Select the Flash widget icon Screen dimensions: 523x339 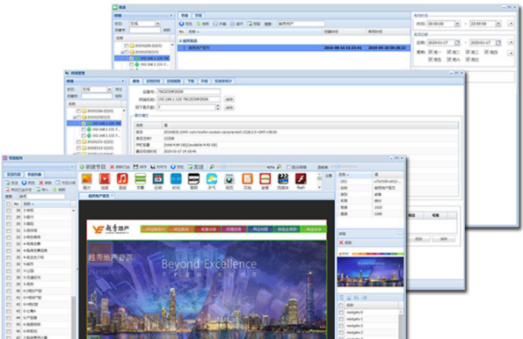pyautogui.click(x=301, y=179)
